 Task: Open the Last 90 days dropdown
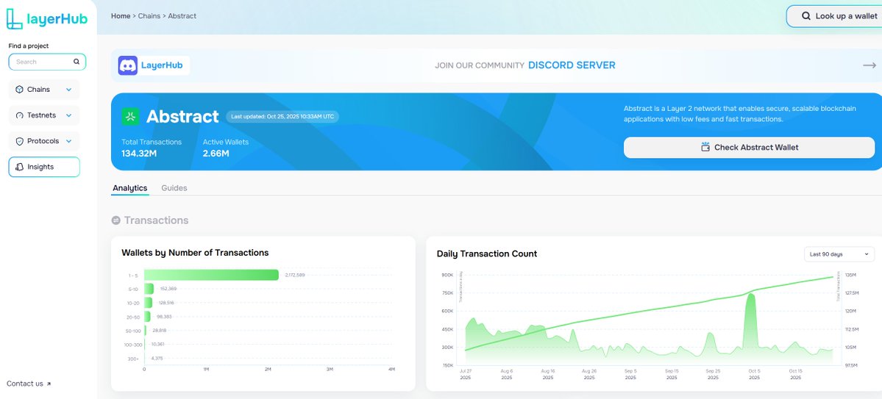839,254
